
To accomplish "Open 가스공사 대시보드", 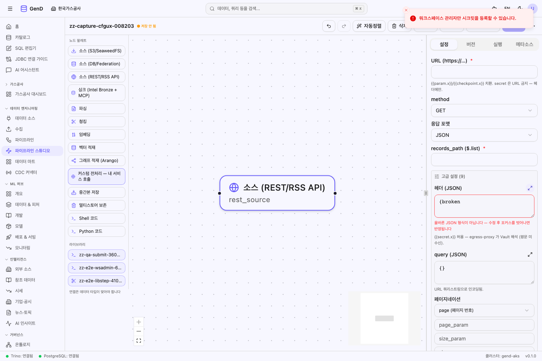I will click(x=33, y=94).
